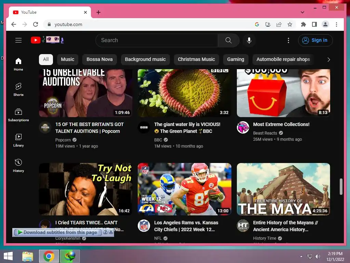The height and width of the screenshot is (263, 350).
Task: Open Shorts from sidebar
Action: [x=18, y=90]
